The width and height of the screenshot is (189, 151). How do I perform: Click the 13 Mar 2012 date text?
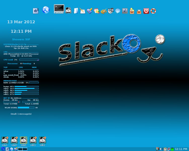tap(21, 22)
